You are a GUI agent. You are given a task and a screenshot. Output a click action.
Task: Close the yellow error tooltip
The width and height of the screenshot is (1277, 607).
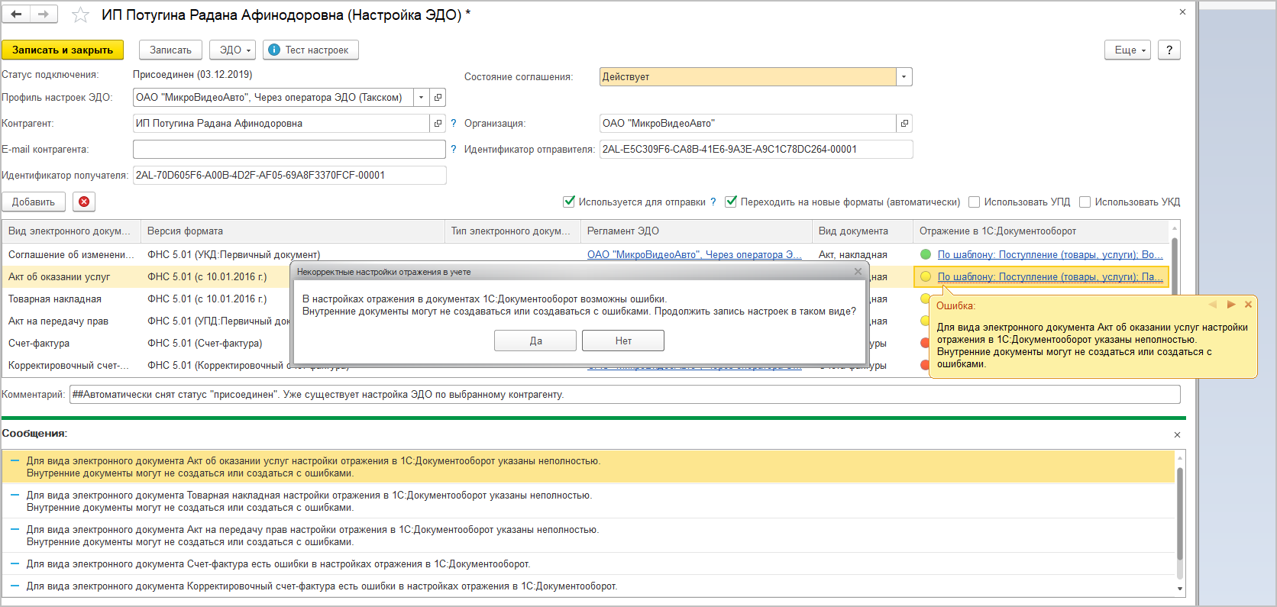click(x=1248, y=305)
